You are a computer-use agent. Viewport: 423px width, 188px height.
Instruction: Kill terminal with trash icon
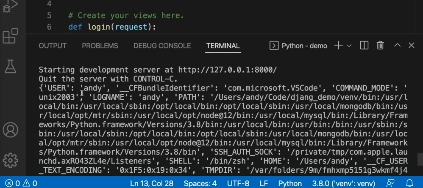380,46
